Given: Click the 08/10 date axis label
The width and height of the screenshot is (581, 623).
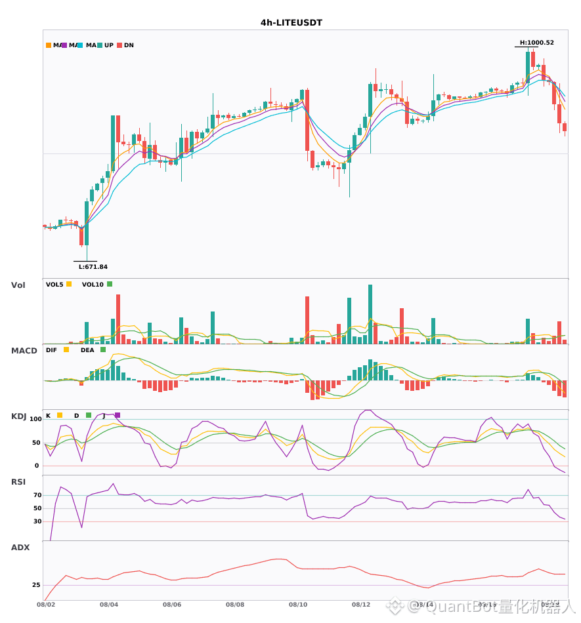Looking at the screenshot, I should tap(298, 605).
